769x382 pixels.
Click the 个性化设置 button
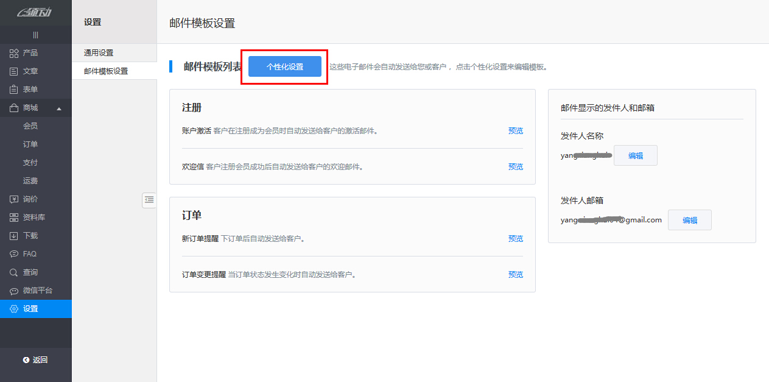coord(284,66)
